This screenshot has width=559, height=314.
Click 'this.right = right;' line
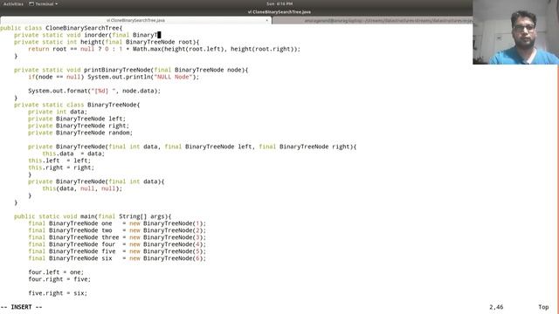tap(61, 167)
